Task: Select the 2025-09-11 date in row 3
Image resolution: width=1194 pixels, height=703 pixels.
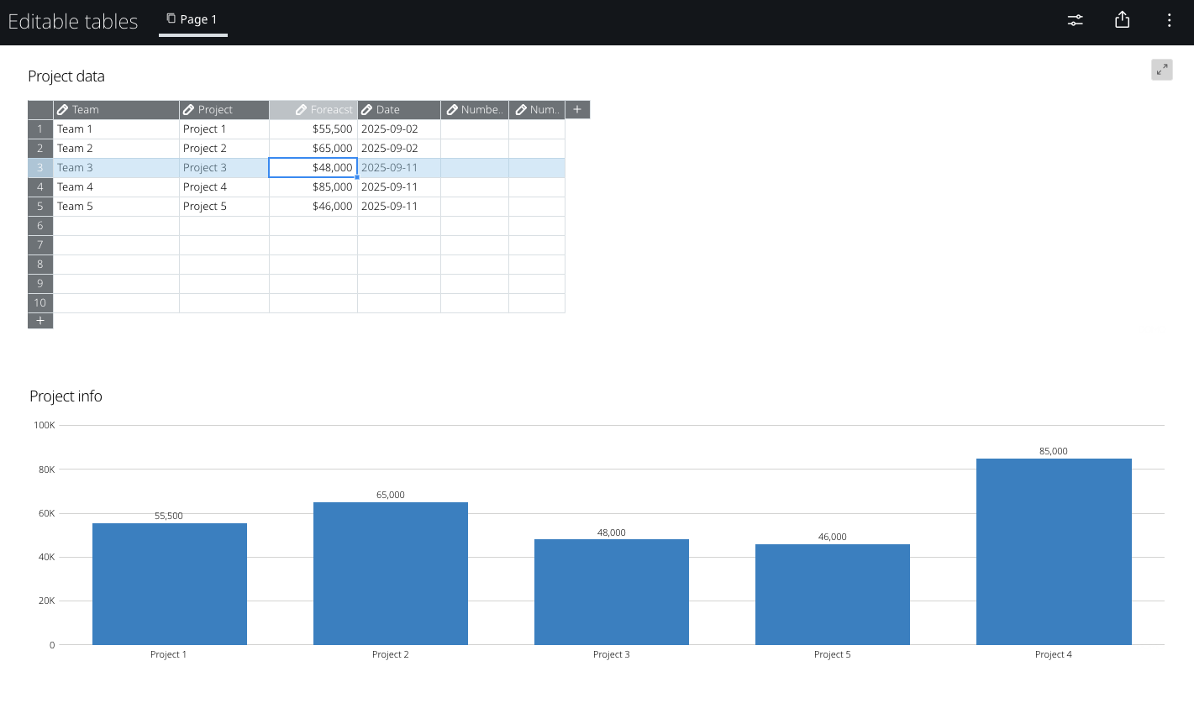Action: 399,168
